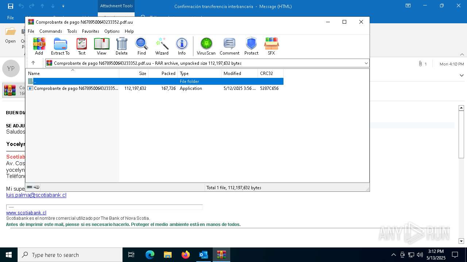Click the attachment paperclip icon in Outlook
The height and width of the screenshot is (262, 467).
click(x=420, y=64)
